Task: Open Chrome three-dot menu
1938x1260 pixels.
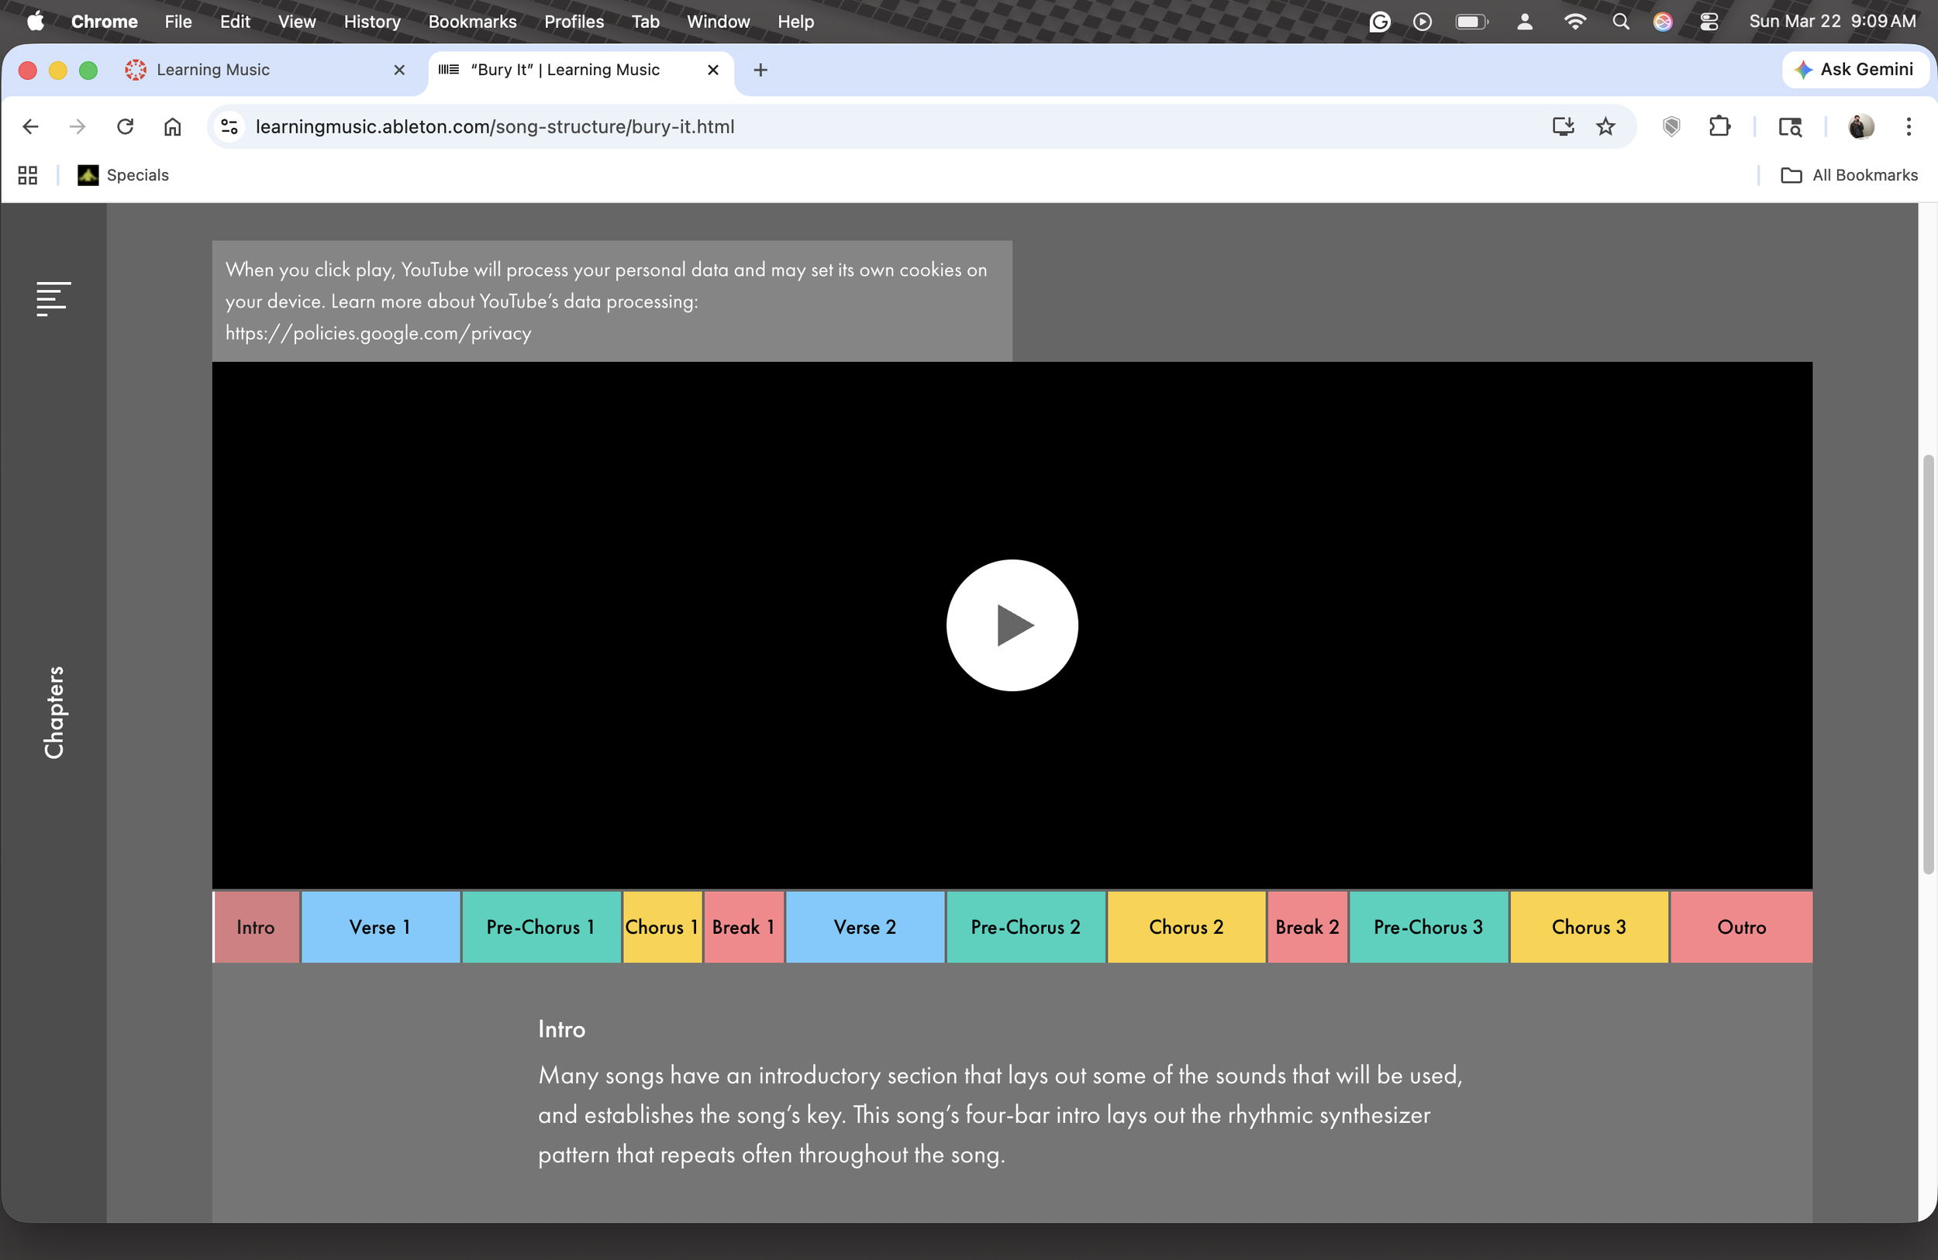Action: coord(1908,127)
